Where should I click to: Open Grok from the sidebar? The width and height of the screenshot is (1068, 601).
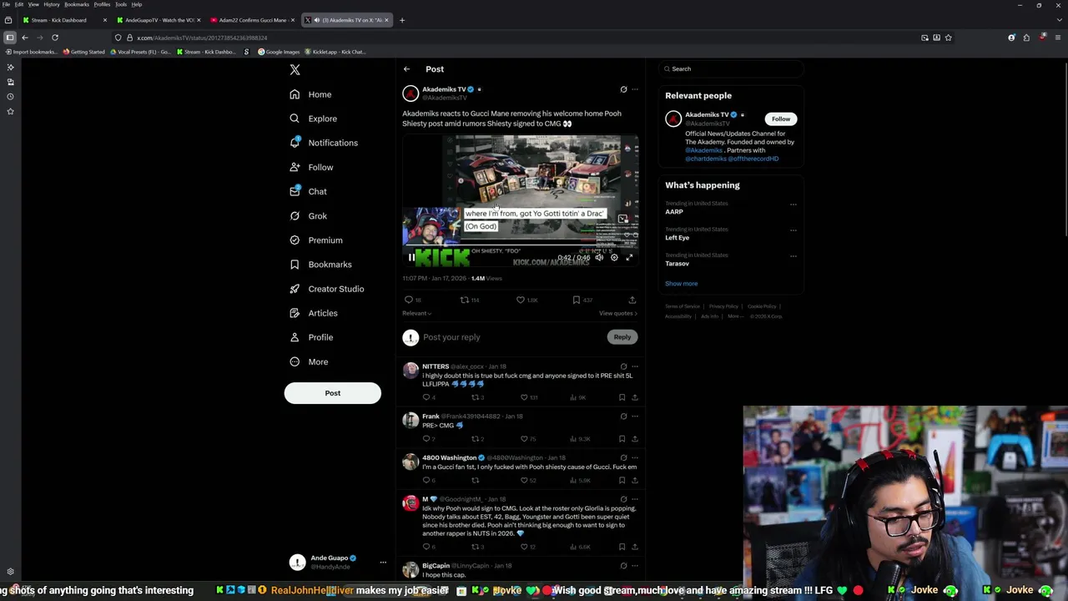[308, 215]
